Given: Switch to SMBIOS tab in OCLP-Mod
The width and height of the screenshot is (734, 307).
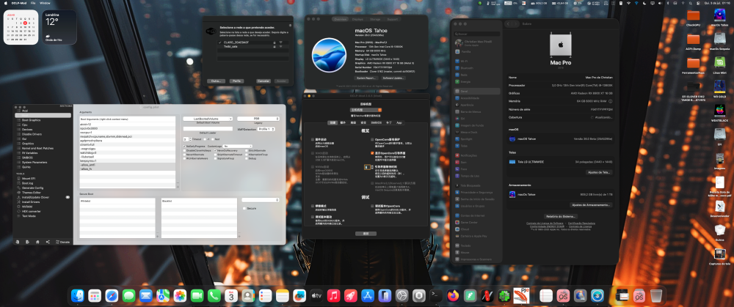Looking at the screenshot, I should 377,122.
